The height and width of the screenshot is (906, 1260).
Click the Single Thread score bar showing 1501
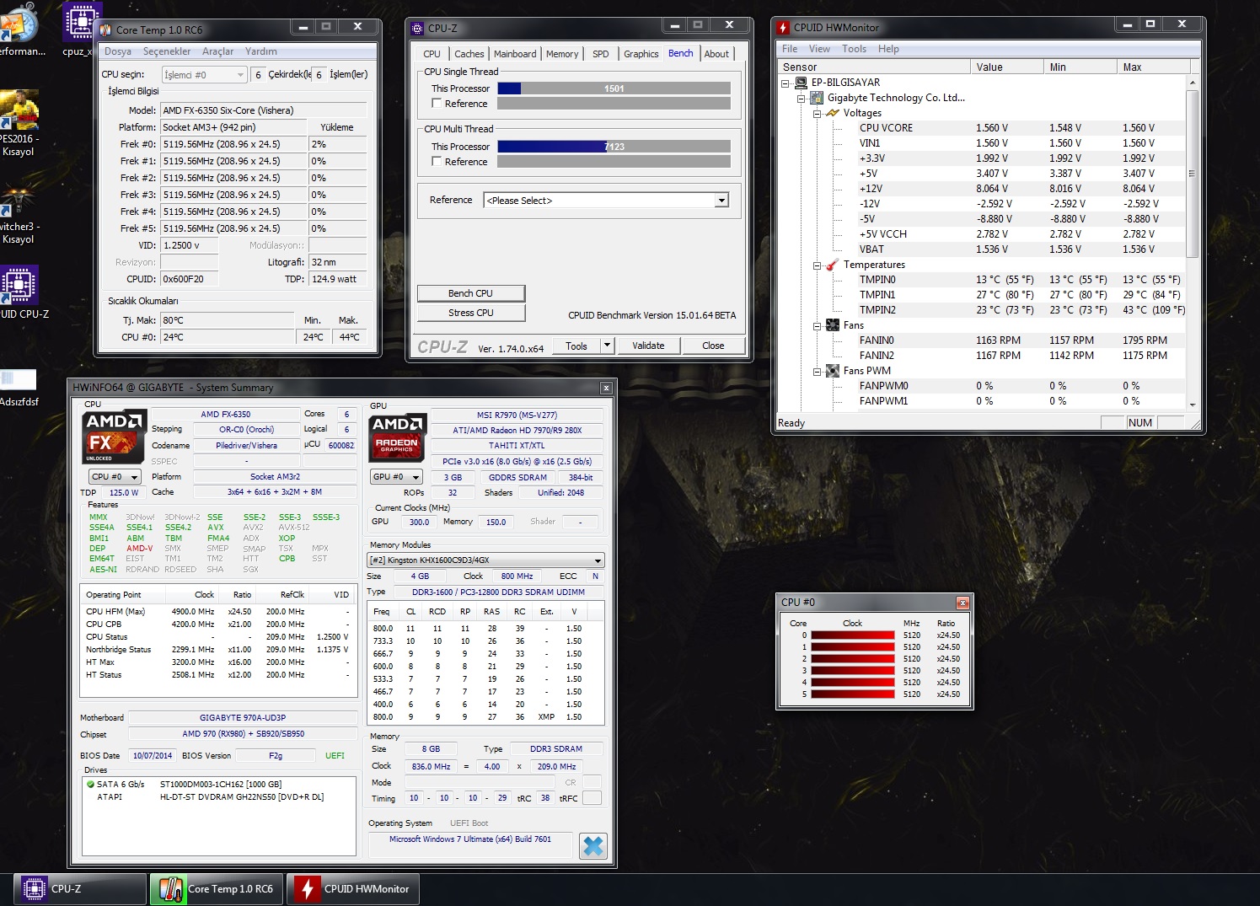(614, 88)
